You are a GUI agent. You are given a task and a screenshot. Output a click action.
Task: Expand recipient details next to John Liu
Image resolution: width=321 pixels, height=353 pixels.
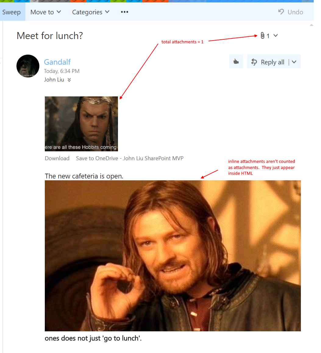[x=69, y=80]
